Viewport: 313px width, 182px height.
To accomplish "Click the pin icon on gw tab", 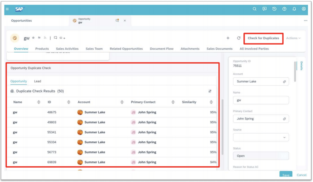I will point(117,20).
